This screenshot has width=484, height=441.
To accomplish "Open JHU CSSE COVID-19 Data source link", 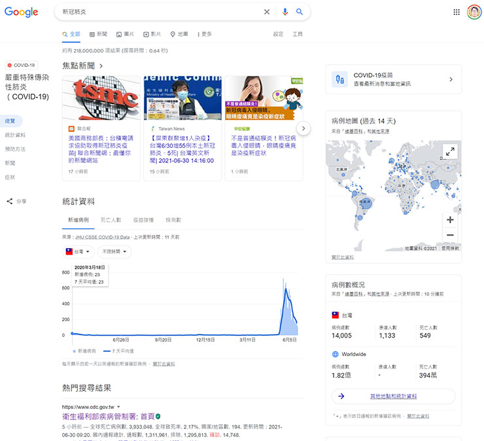I will point(103,237).
